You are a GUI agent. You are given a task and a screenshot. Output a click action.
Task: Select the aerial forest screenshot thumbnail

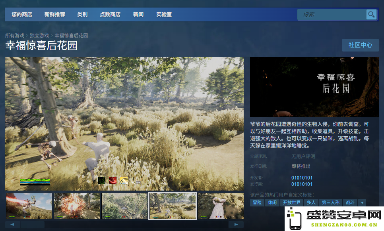124,206
